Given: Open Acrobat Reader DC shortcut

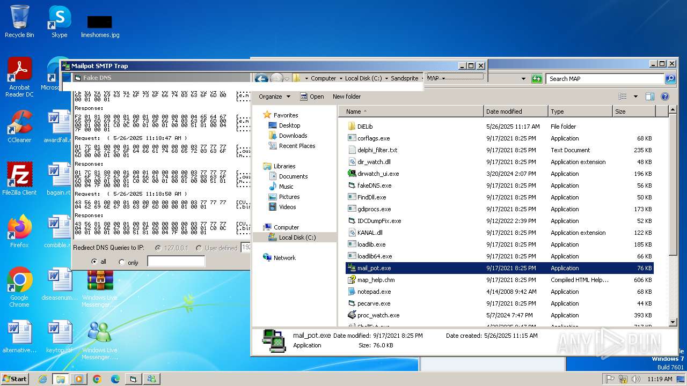Looking at the screenshot, I should click(19, 77).
